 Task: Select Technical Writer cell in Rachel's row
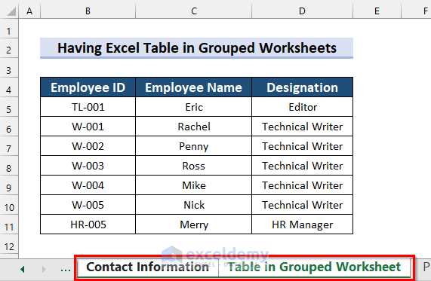coord(303,127)
